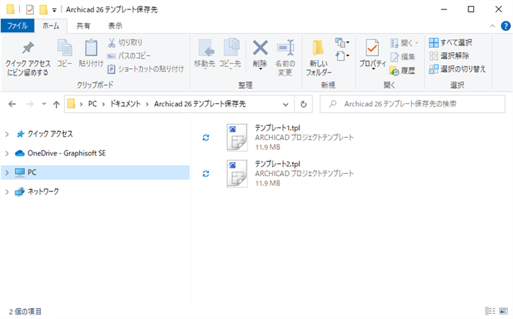
Task: Click Select none (選択解除)
Action: [449, 56]
